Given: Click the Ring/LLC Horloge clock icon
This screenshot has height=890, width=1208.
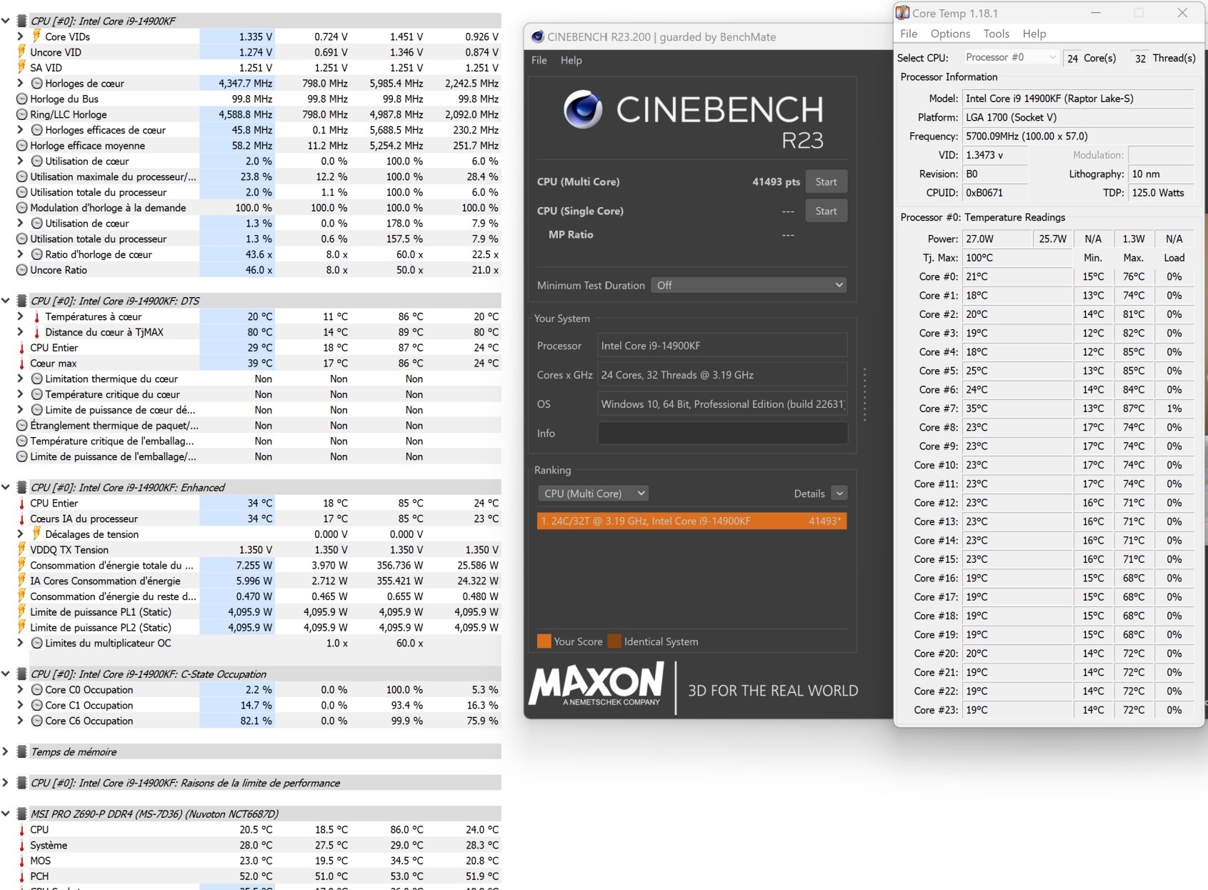Looking at the screenshot, I should coord(22,114).
